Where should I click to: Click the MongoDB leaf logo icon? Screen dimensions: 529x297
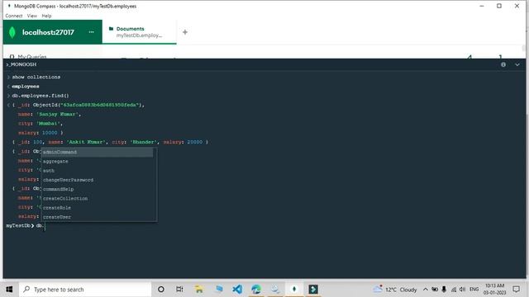12,32
